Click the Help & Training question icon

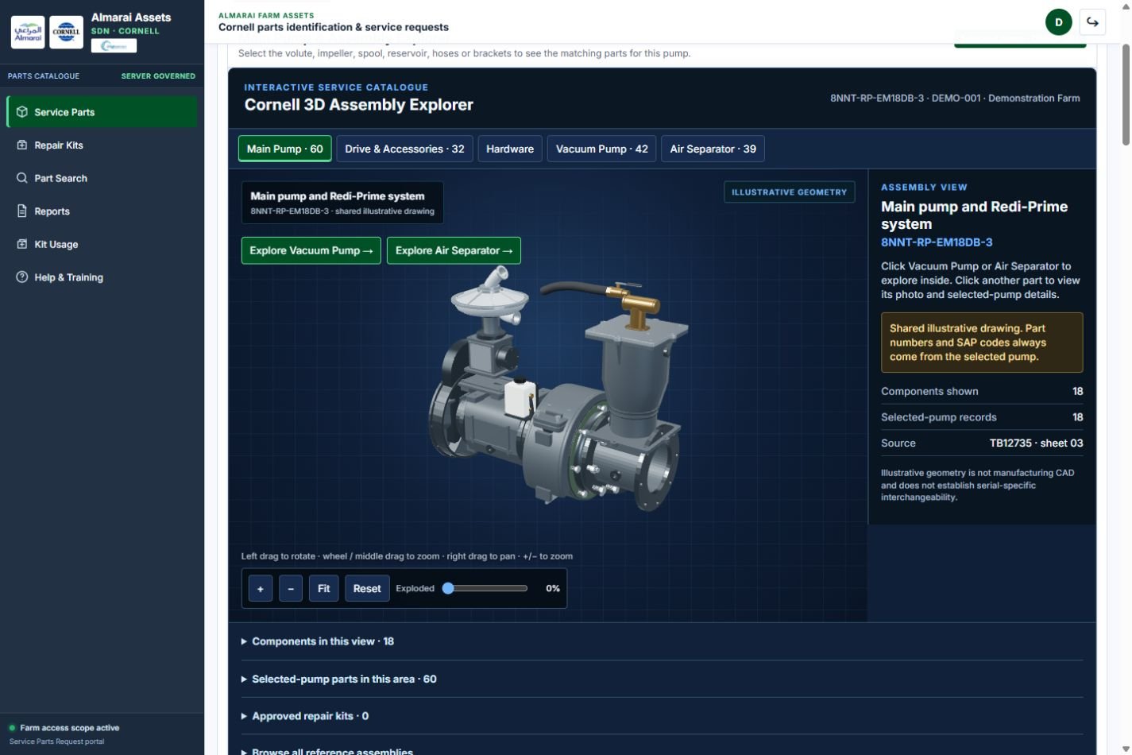tap(22, 277)
